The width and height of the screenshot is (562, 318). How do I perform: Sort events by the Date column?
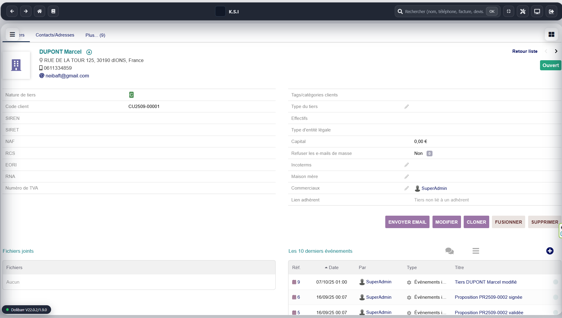tap(333, 268)
